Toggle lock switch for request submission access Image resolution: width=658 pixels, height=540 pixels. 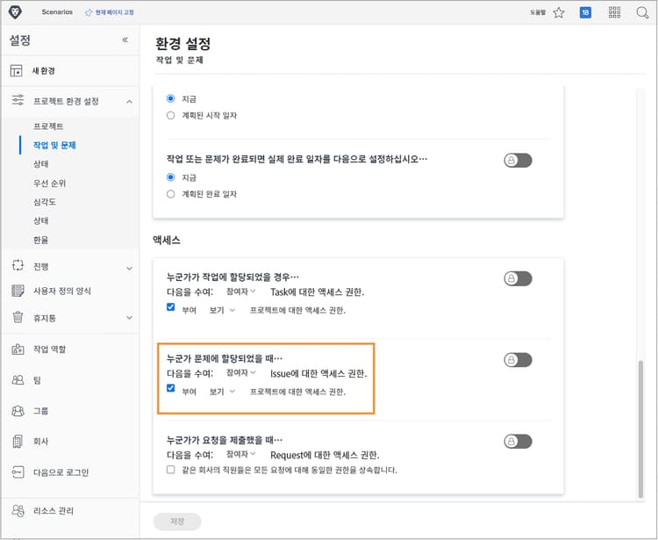click(x=518, y=442)
